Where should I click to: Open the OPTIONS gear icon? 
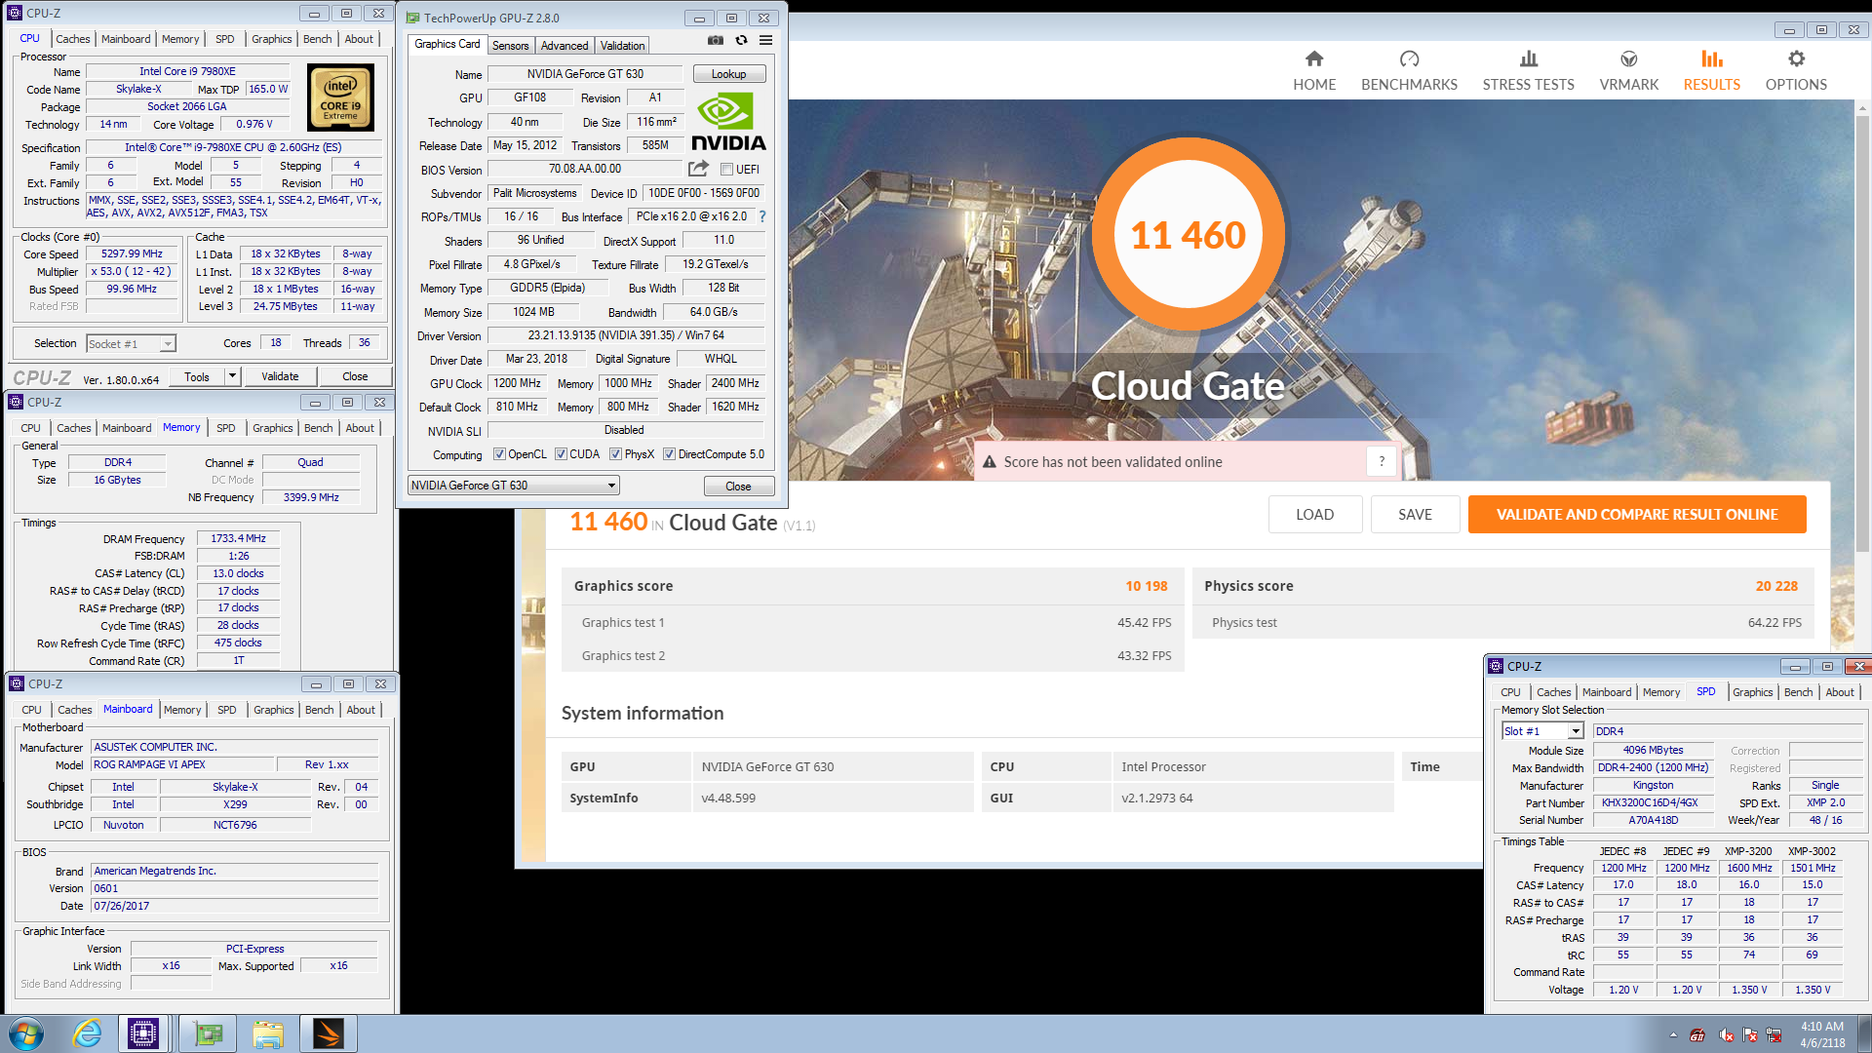pyautogui.click(x=1796, y=59)
